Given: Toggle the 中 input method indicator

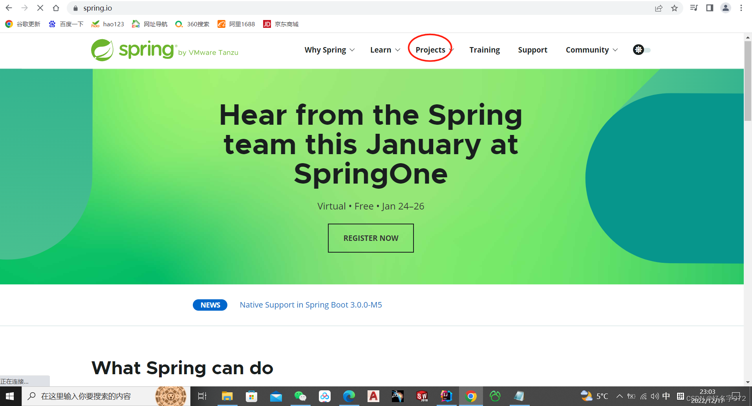Looking at the screenshot, I should point(666,396).
